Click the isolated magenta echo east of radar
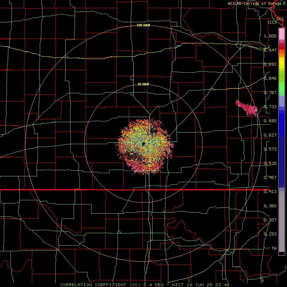This screenshot has height=287, width=287. click(247, 108)
